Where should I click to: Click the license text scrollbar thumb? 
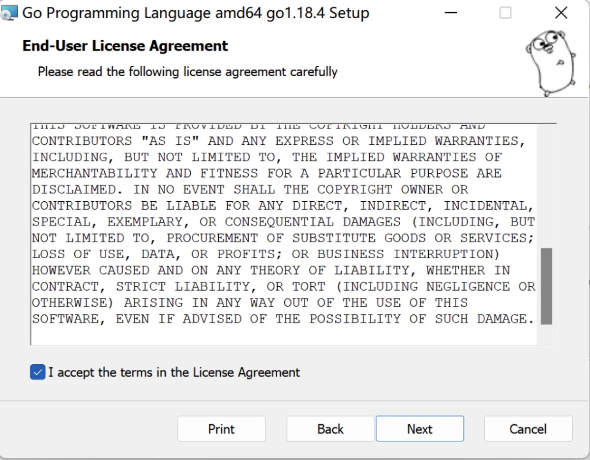pos(546,286)
